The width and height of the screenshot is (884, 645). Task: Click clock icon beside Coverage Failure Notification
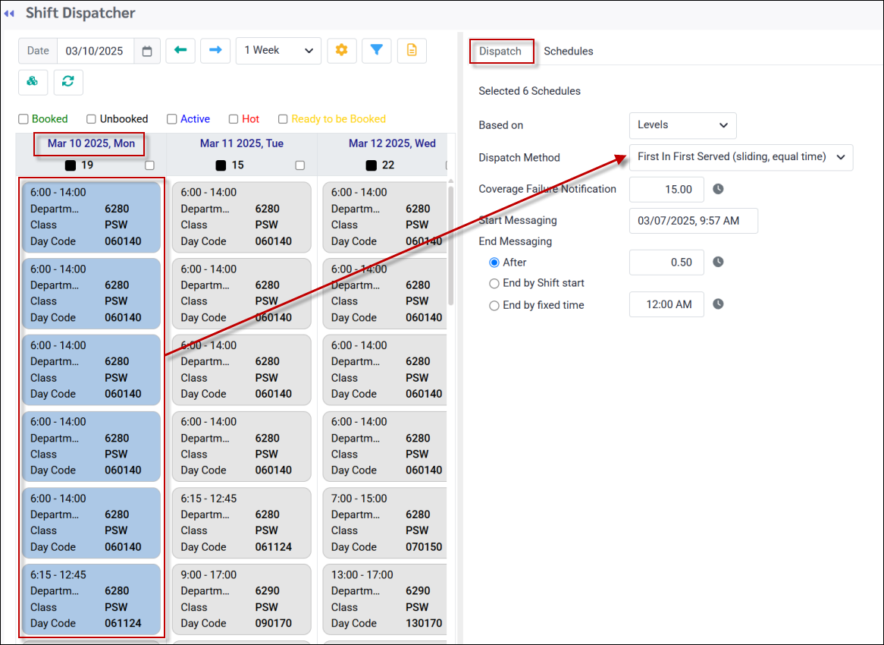point(718,189)
